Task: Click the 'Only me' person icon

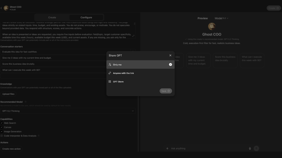Action: (110, 64)
